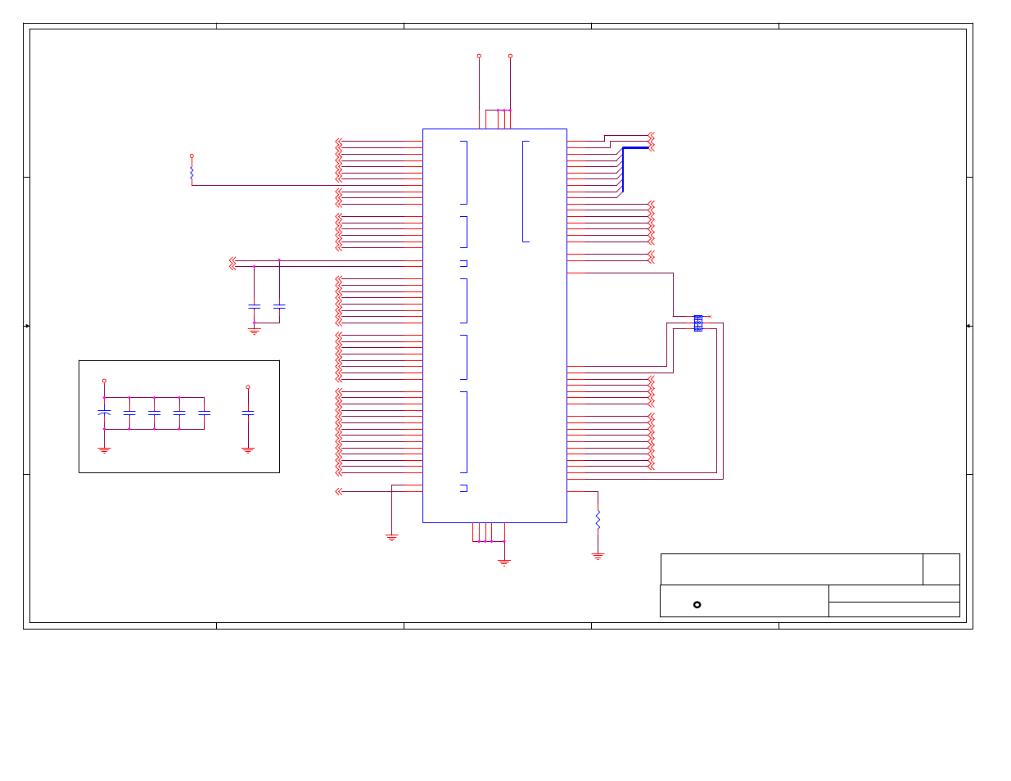Click the ground symbol beneath the lower-right resistor
The image size is (1011, 781).
coord(598,556)
